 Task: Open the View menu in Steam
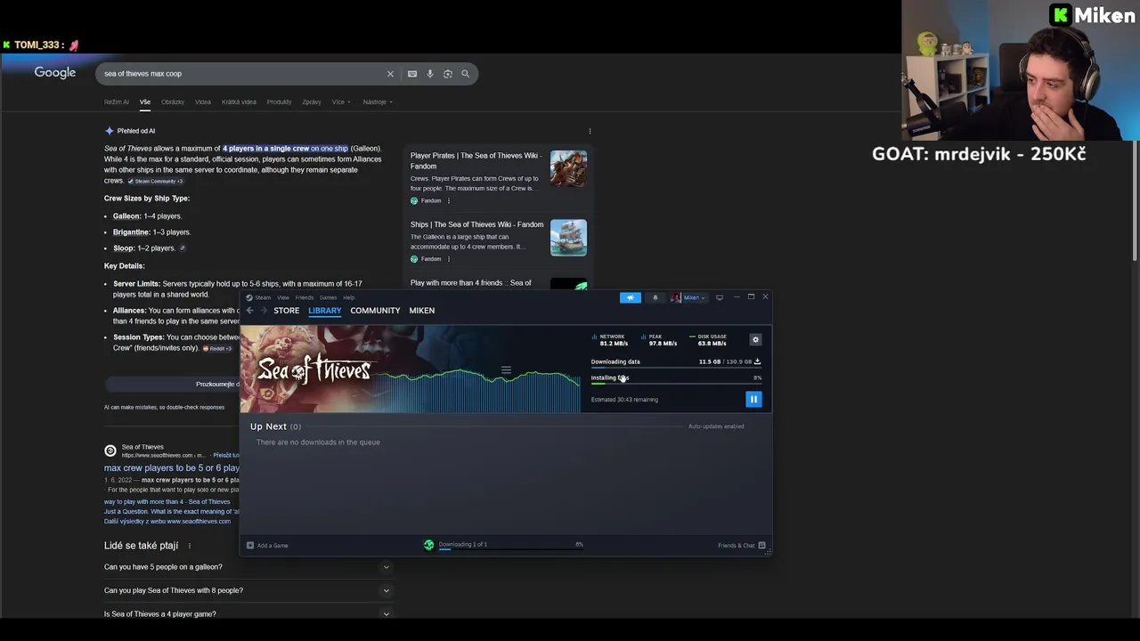[282, 297]
